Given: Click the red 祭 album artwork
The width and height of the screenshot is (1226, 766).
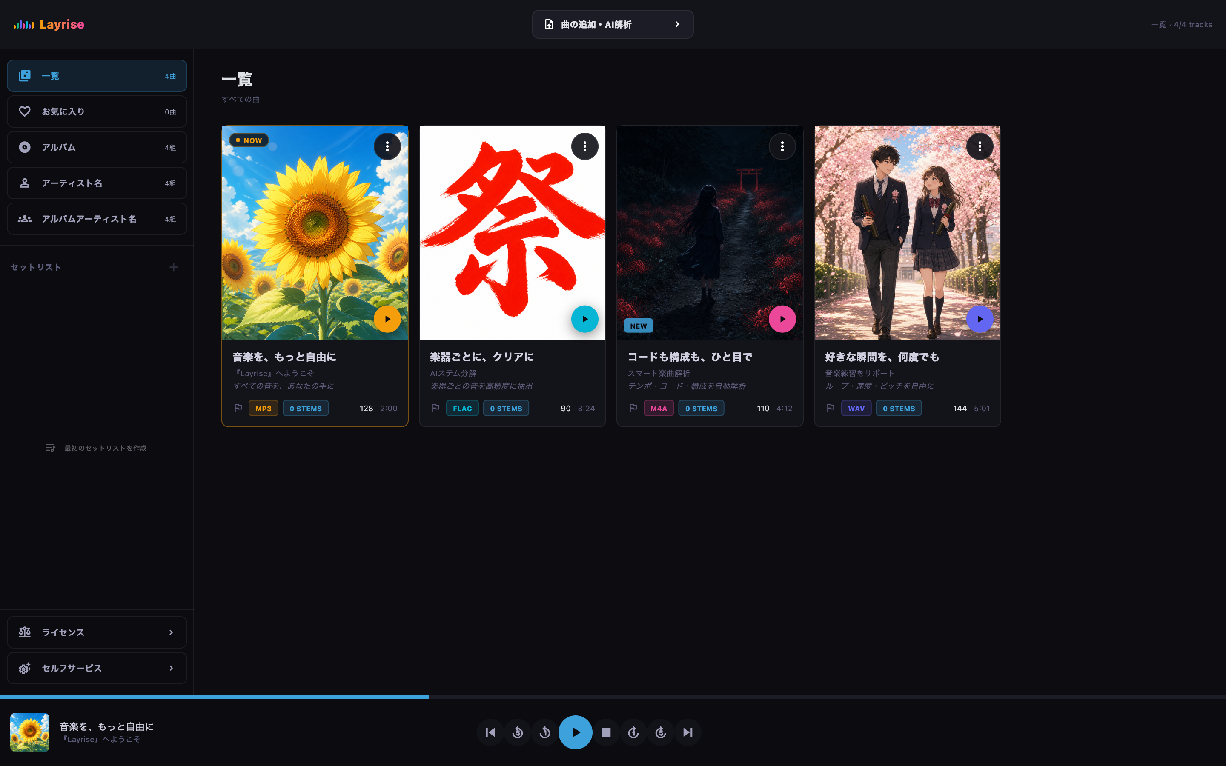Looking at the screenshot, I should pyautogui.click(x=512, y=232).
